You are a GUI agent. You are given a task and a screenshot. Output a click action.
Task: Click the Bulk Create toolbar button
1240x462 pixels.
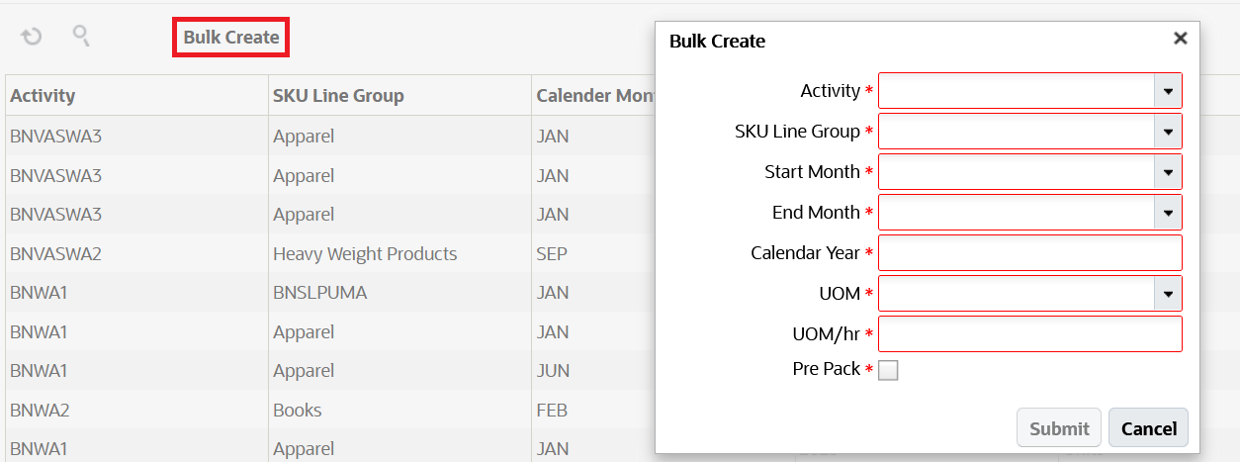[231, 38]
